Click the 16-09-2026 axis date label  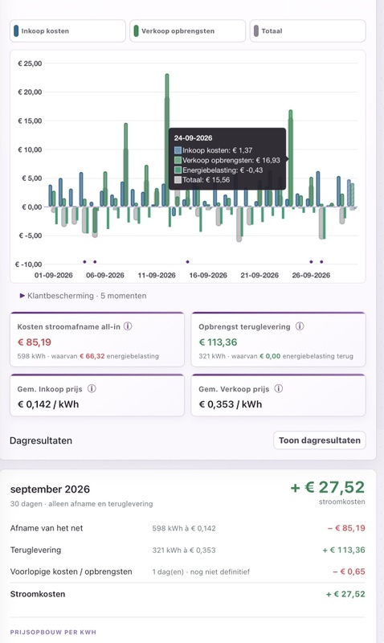pos(208,275)
